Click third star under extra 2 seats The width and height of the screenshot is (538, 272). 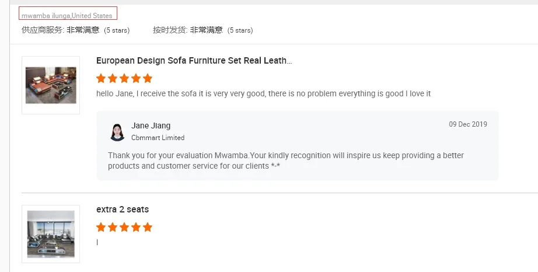pyautogui.click(x=124, y=227)
